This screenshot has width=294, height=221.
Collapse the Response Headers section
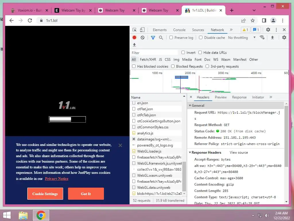190,152
